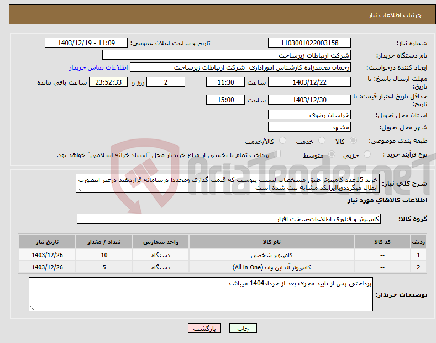
Task: Click the نام کالا column header
Action: pos(272,242)
